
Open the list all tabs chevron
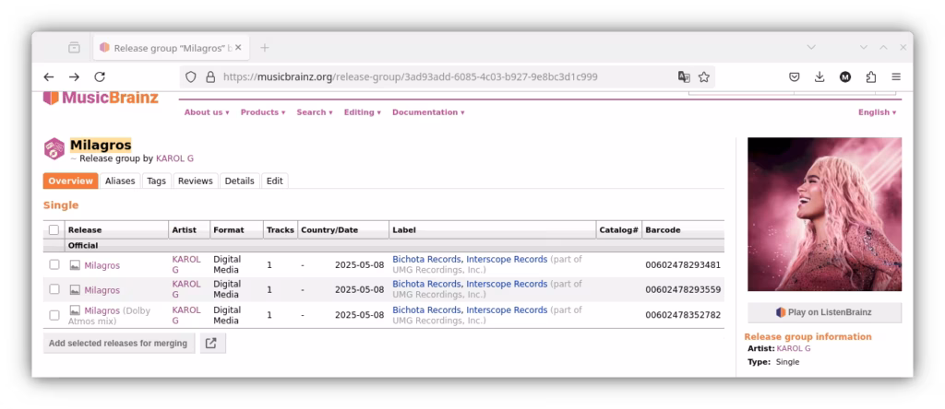[x=811, y=47]
